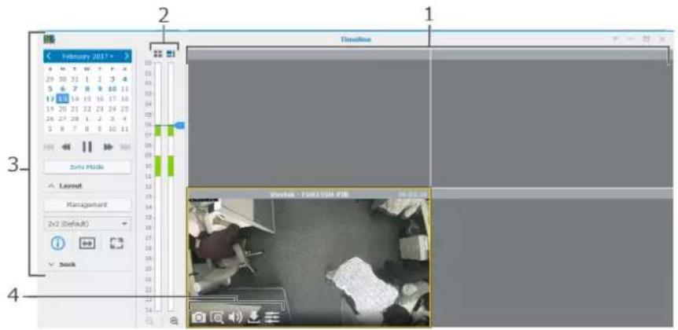Close the Timeline window
Image resolution: width=678 pixels, height=330 pixels.
click(x=662, y=38)
